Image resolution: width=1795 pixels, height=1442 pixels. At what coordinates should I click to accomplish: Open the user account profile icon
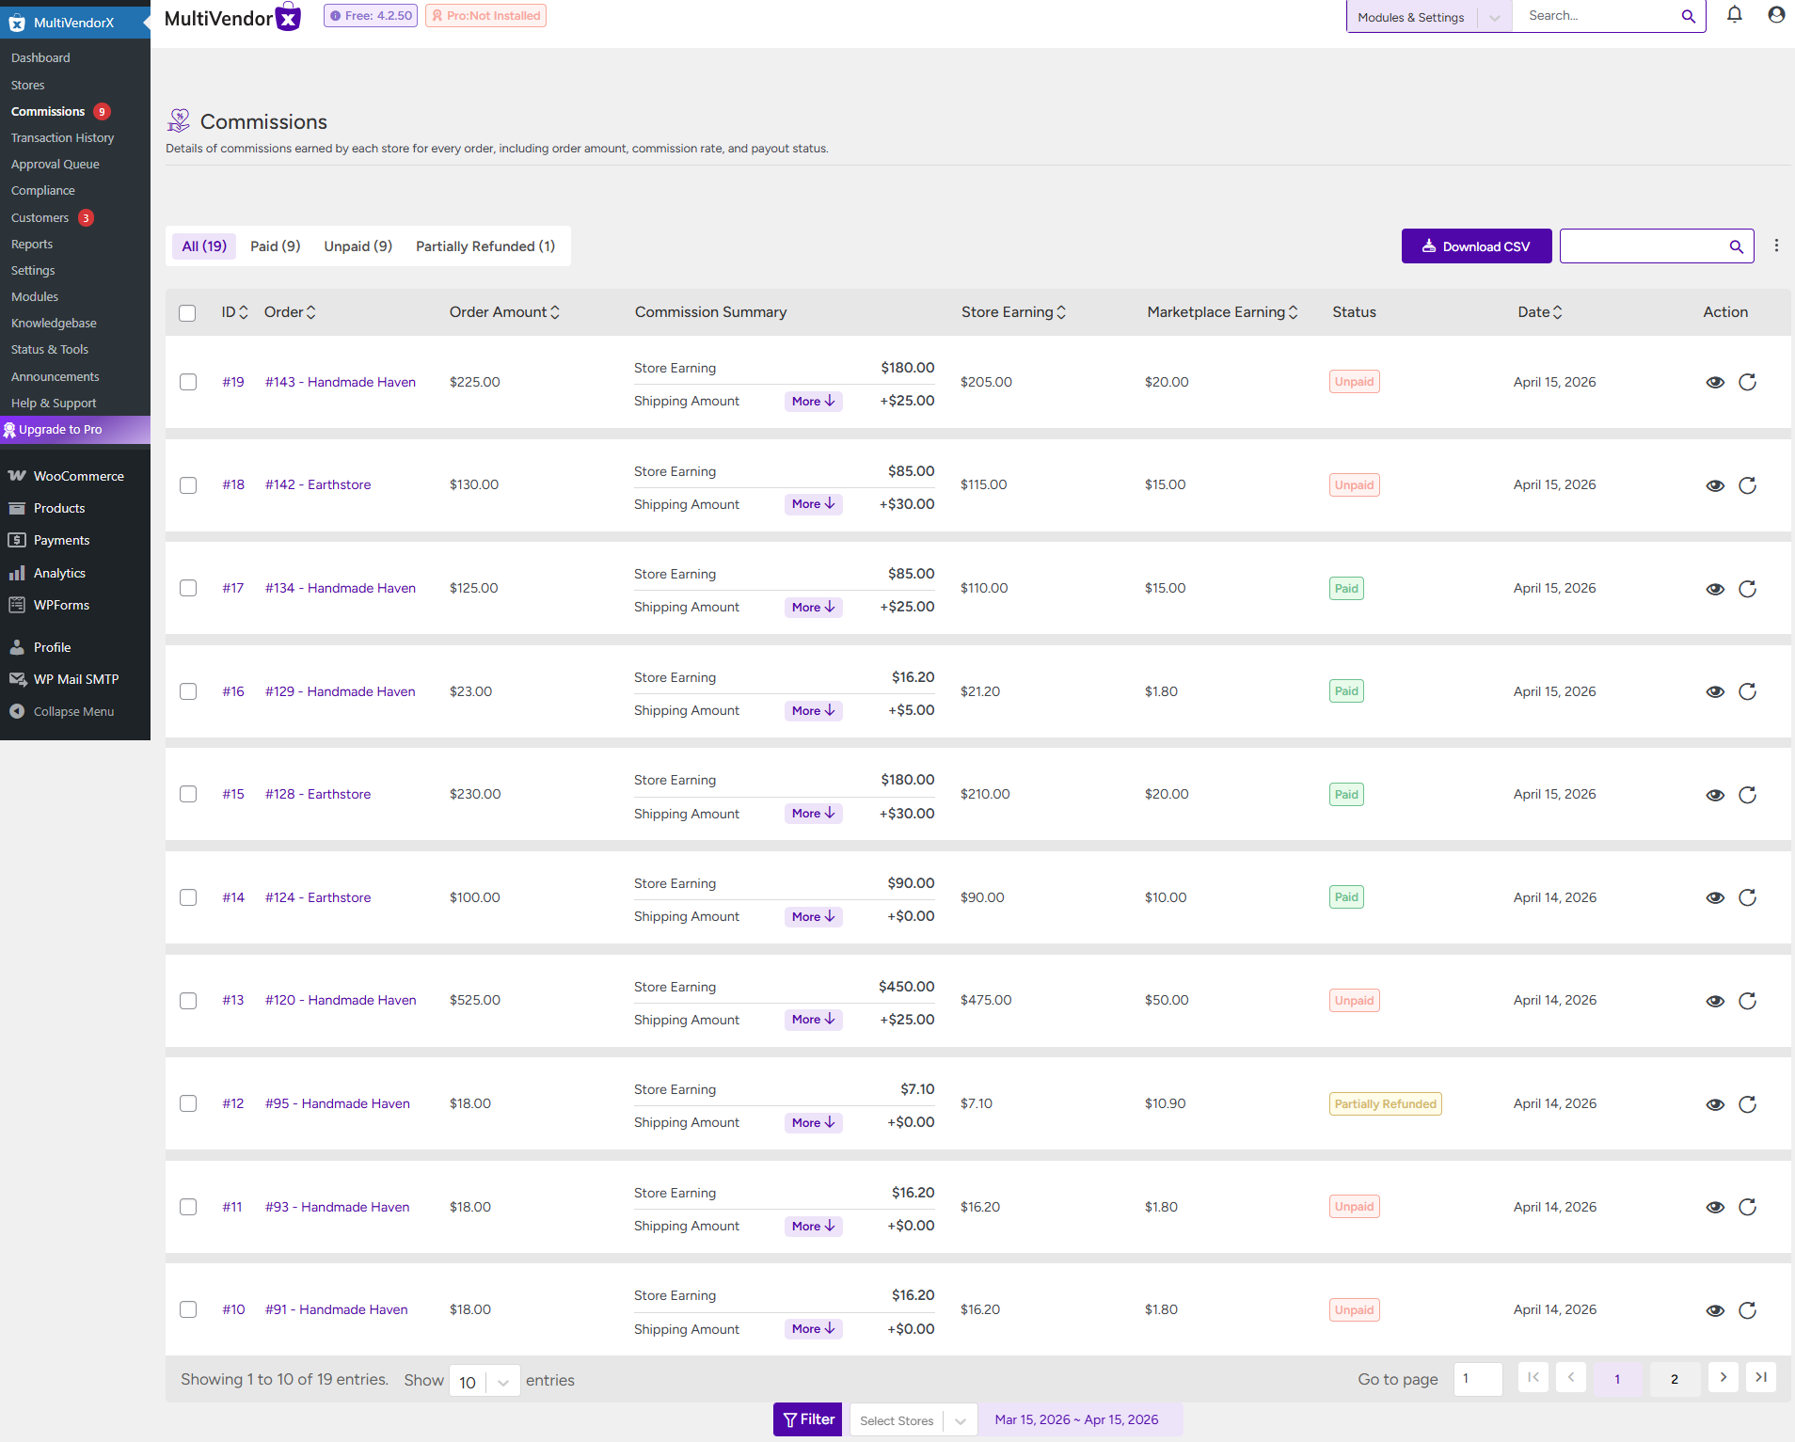coord(1775,15)
